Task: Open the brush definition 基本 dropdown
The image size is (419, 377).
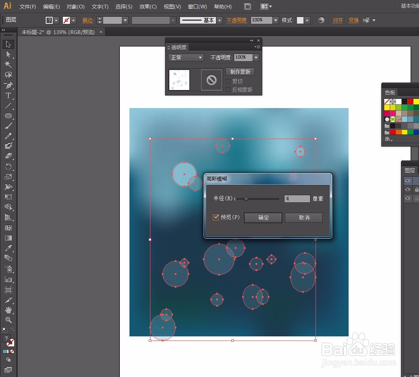Action: 220,20
